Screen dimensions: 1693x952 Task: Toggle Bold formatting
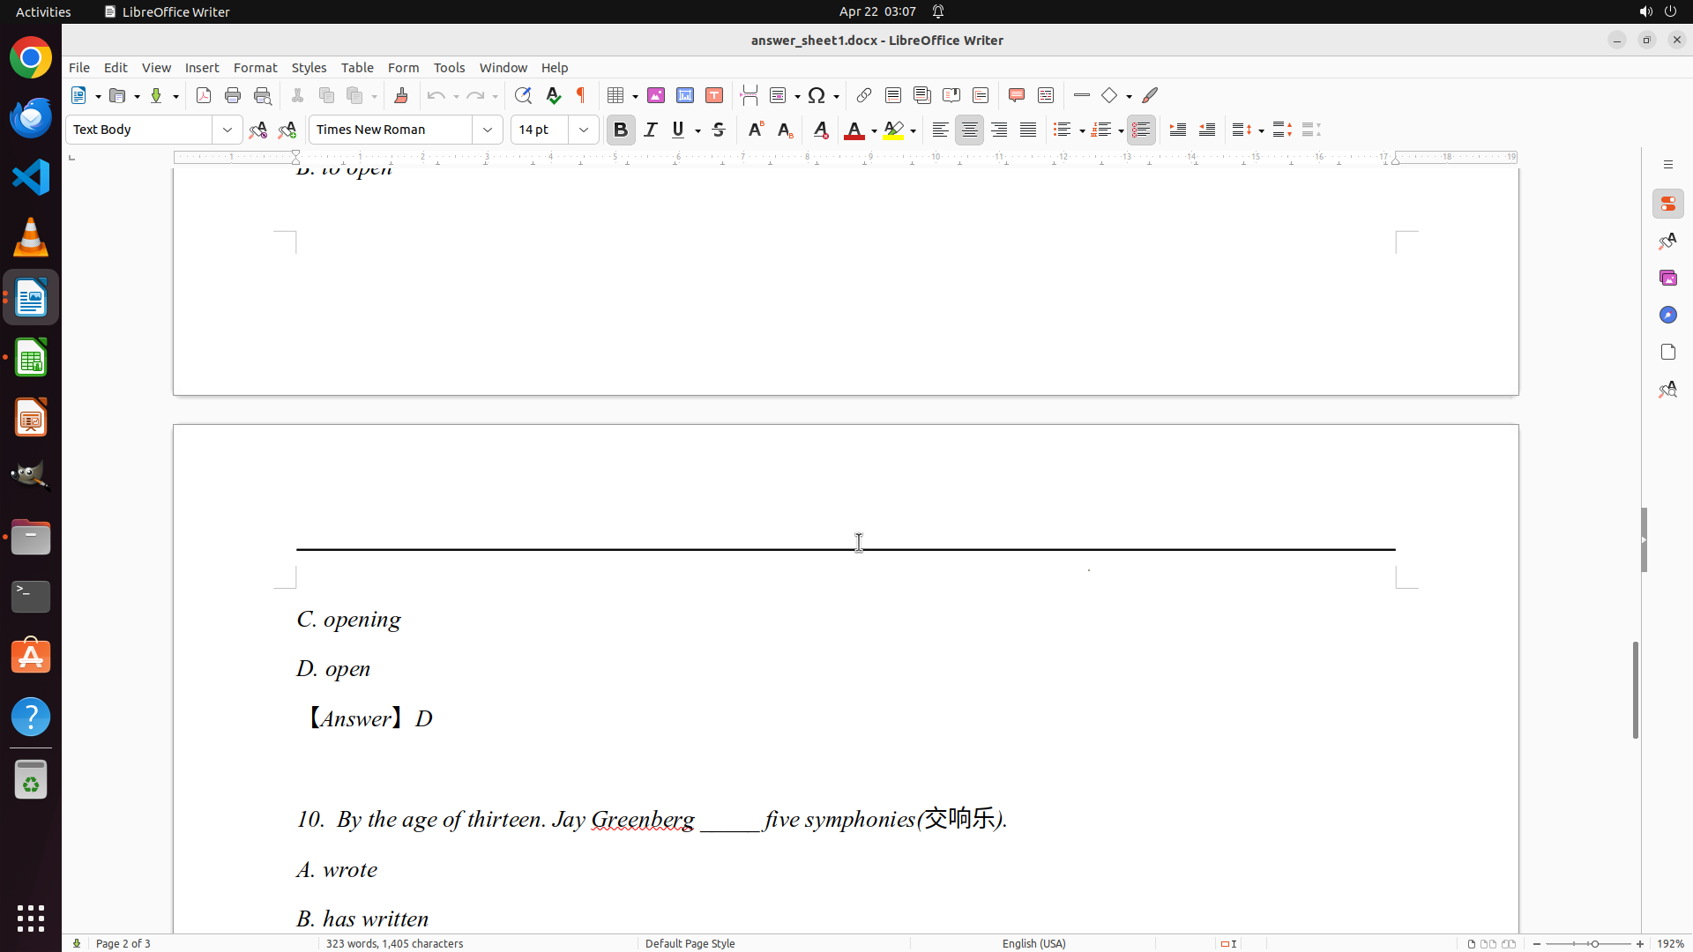tap(621, 130)
